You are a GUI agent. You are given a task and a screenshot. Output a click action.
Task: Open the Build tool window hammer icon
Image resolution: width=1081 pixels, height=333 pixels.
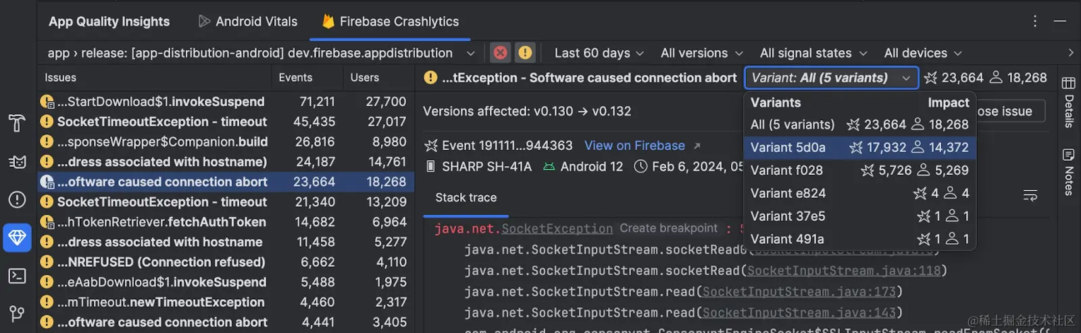coord(17,123)
